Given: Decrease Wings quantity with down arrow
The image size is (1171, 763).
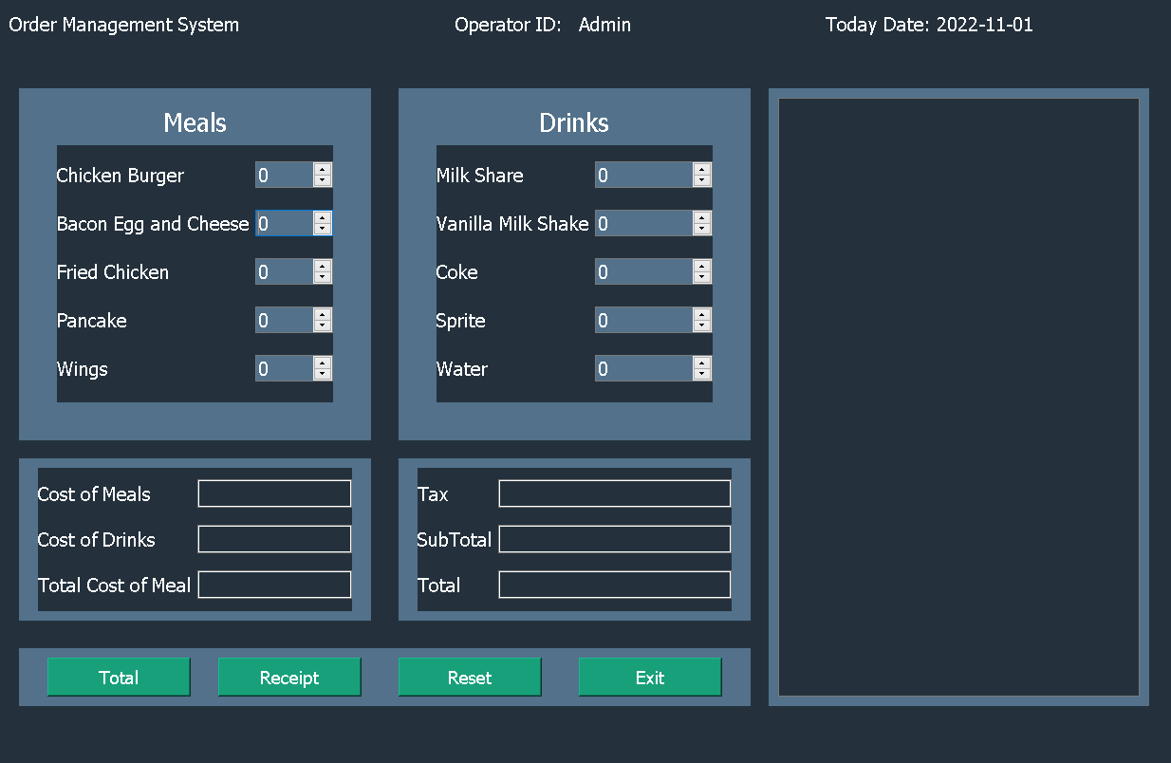Looking at the screenshot, I should (x=322, y=373).
